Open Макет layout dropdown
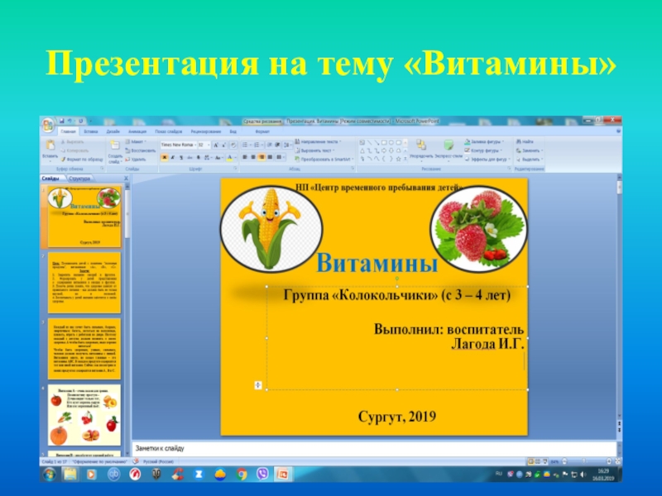 [x=136, y=141]
